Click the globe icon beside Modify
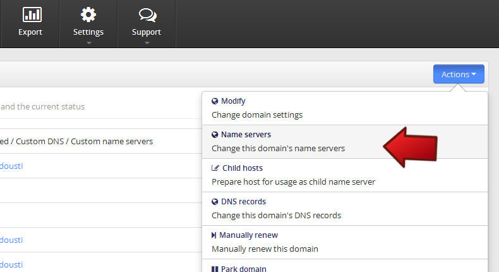 tap(215, 101)
